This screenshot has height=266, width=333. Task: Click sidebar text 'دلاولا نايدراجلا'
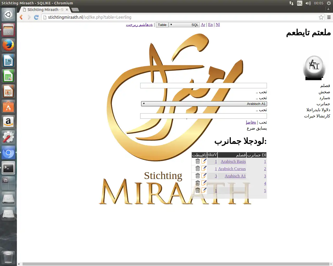coord(318,110)
